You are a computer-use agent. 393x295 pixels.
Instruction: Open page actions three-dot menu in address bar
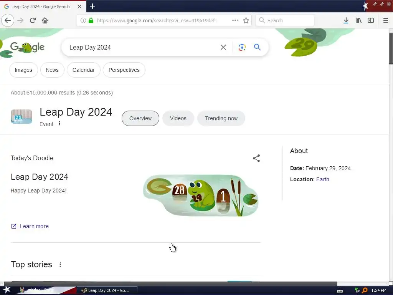click(235, 20)
